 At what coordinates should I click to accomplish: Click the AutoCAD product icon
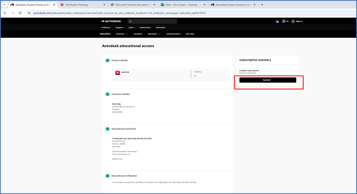[x=118, y=73]
